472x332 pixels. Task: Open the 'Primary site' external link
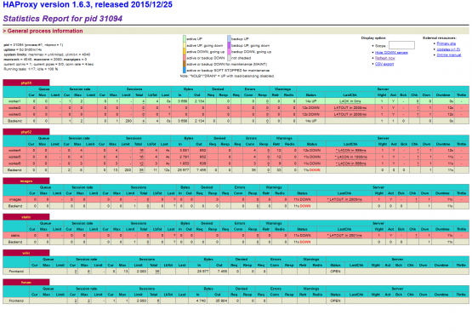coord(446,43)
